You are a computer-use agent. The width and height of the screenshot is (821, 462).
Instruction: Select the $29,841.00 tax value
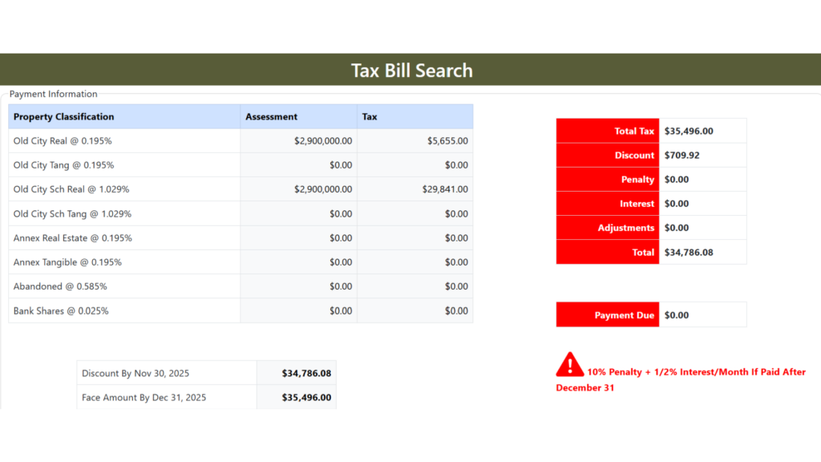click(x=445, y=189)
